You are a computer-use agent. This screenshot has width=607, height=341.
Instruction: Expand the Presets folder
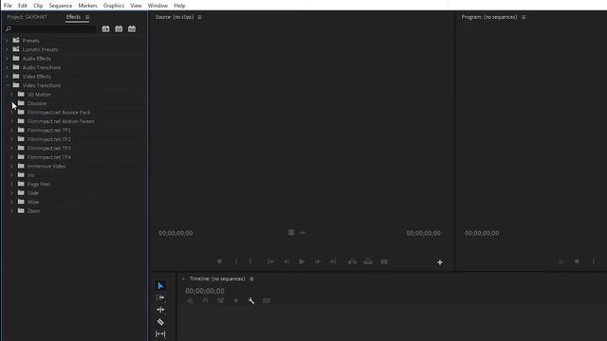7,41
